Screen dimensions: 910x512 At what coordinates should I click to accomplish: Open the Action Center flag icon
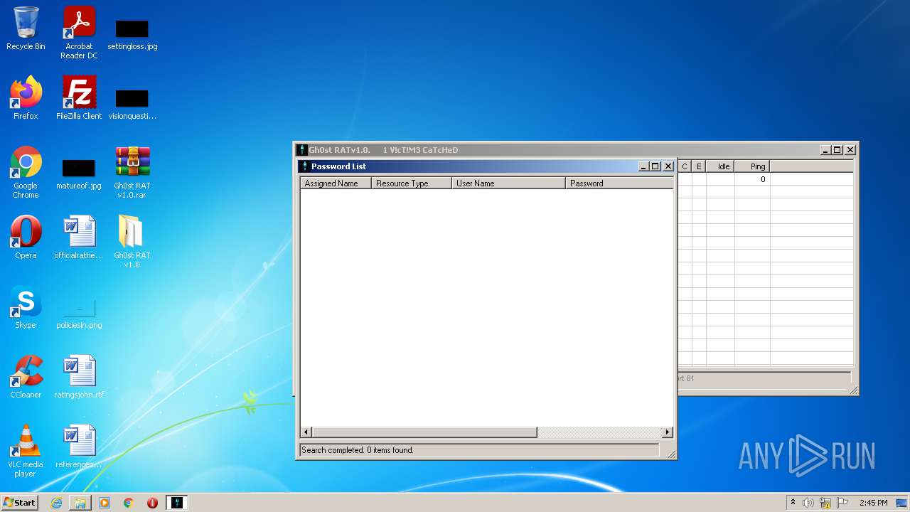click(842, 503)
